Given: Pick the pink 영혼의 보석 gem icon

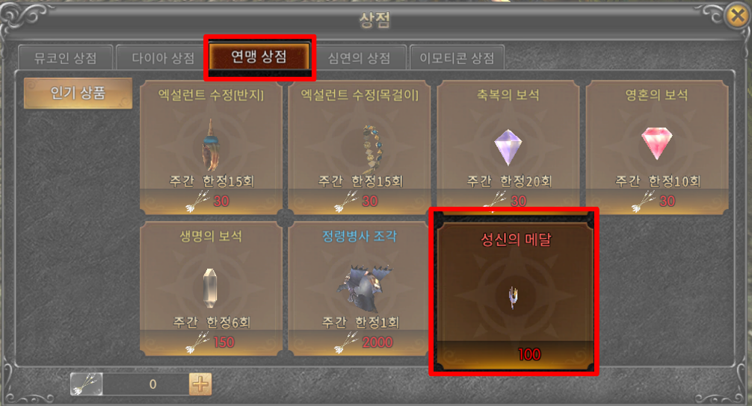Looking at the screenshot, I should click(x=656, y=143).
